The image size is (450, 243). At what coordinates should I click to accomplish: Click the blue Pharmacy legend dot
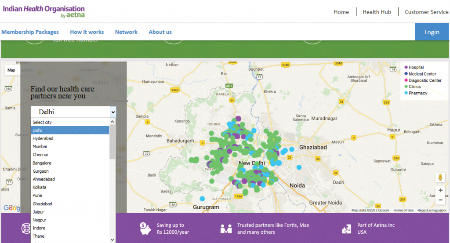pos(406,93)
